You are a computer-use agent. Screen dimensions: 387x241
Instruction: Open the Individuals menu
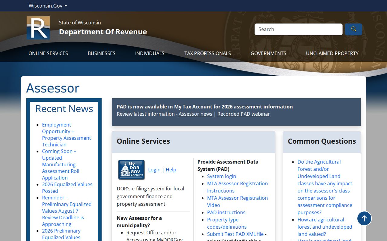[x=150, y=53]
